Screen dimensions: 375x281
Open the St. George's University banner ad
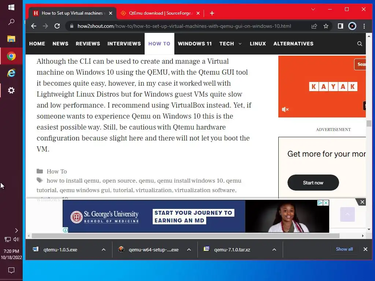[x=196, y=216]
